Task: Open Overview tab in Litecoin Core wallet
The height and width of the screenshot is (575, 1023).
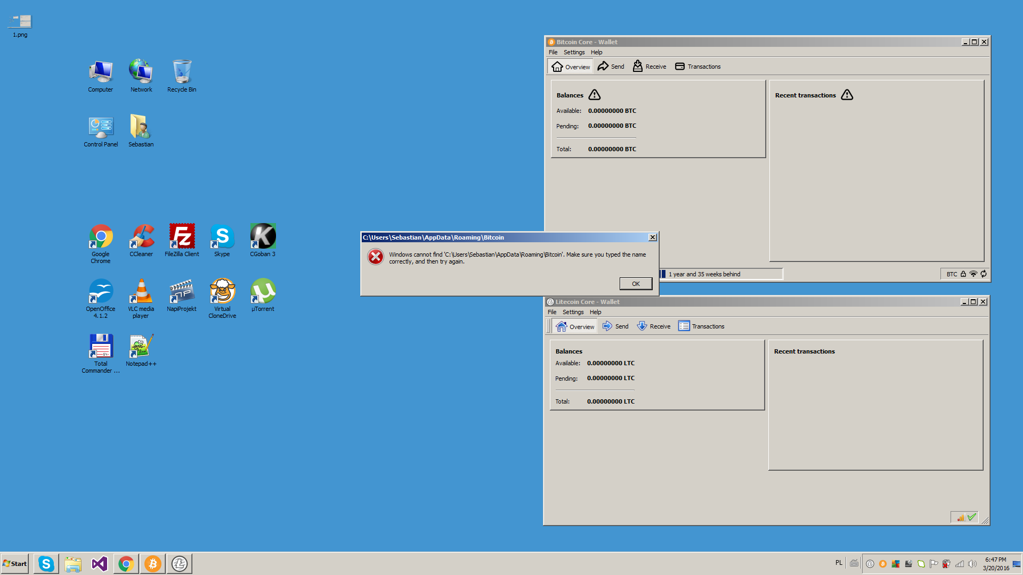Action: 575,326
